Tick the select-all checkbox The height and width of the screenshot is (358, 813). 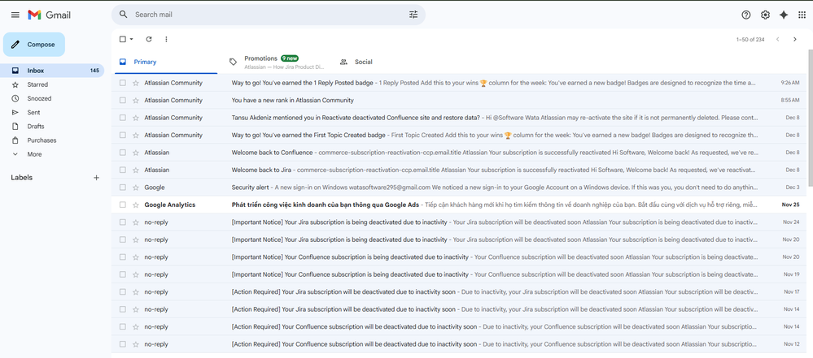pos(122,39)
